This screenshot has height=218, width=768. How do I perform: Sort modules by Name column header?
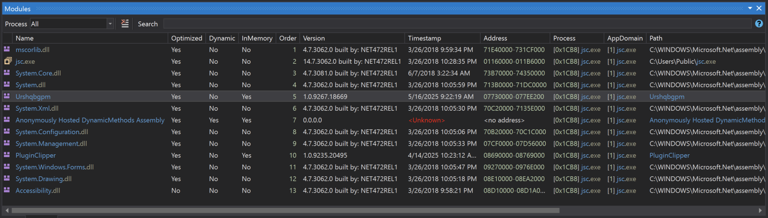pyautogui.click(x=24, y=38)
